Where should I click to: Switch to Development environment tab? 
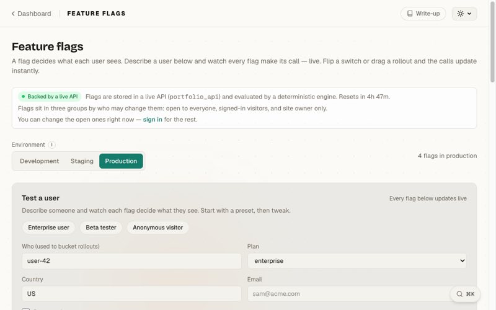pyautogui.click(x=39, y=161)
